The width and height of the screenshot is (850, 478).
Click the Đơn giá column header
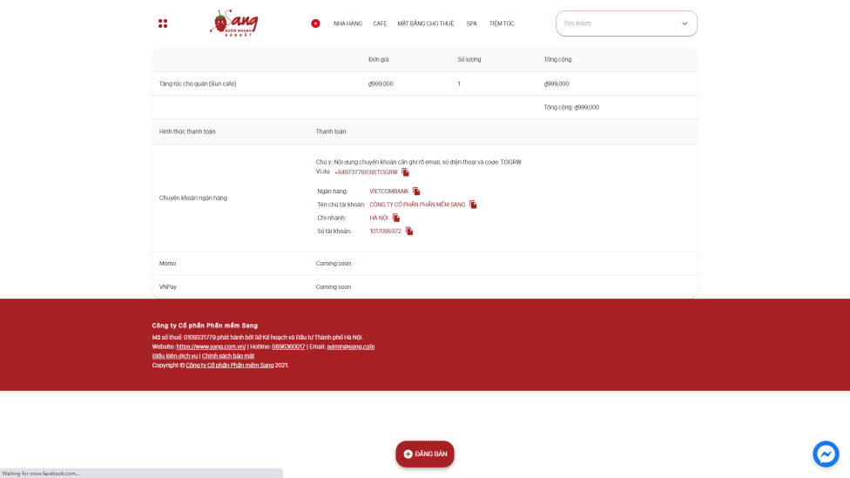tap(378, 59)
